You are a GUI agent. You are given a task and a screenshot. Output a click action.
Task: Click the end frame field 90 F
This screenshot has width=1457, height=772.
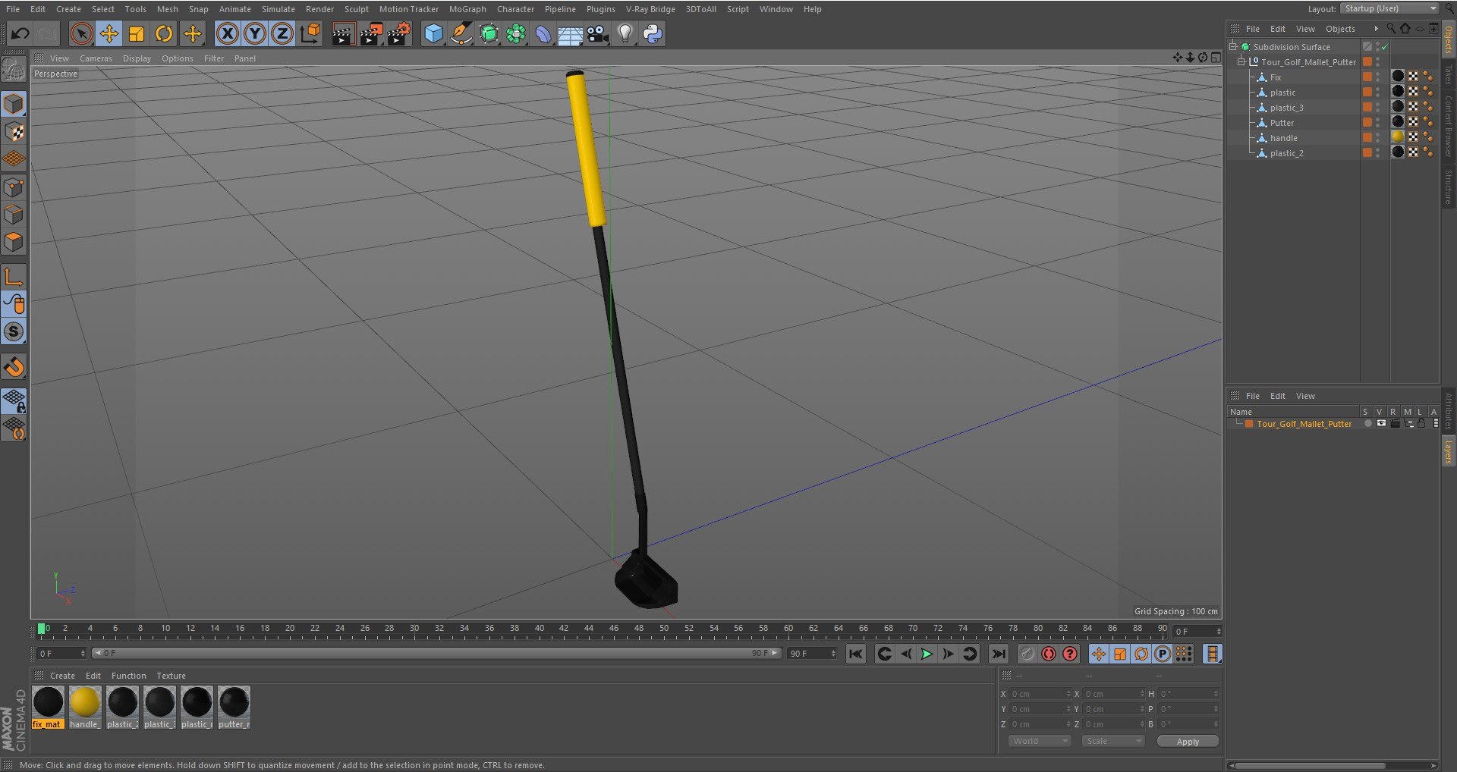[811, 653]
